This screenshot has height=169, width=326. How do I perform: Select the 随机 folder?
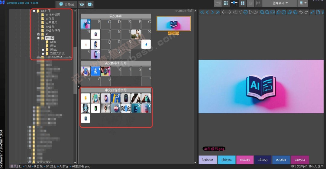pyautogui.click(x=53, y=42)
